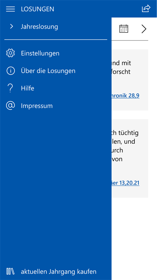This screenshot has height=280, width=157.
Task: Close the hamburger navigation menu
Action: [10, 9]
